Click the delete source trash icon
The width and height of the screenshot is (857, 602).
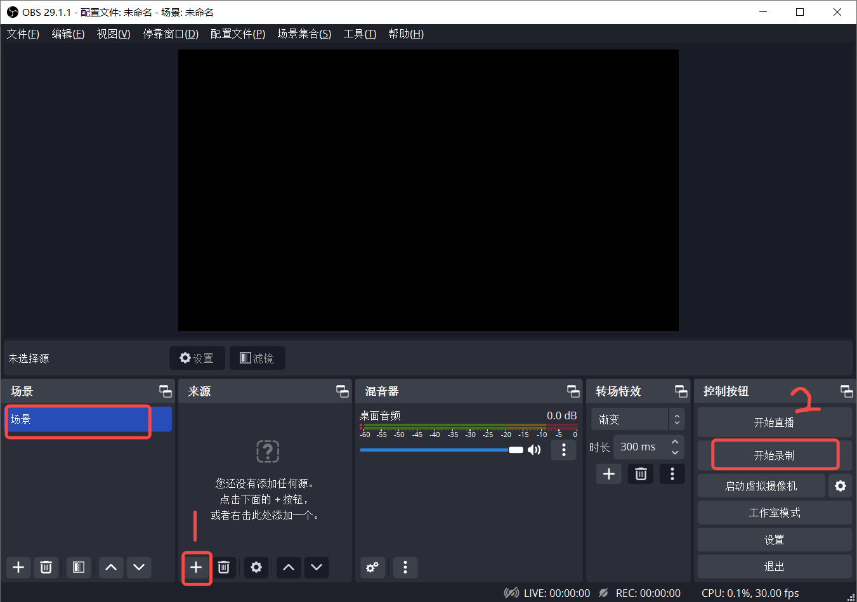(224, 568)
